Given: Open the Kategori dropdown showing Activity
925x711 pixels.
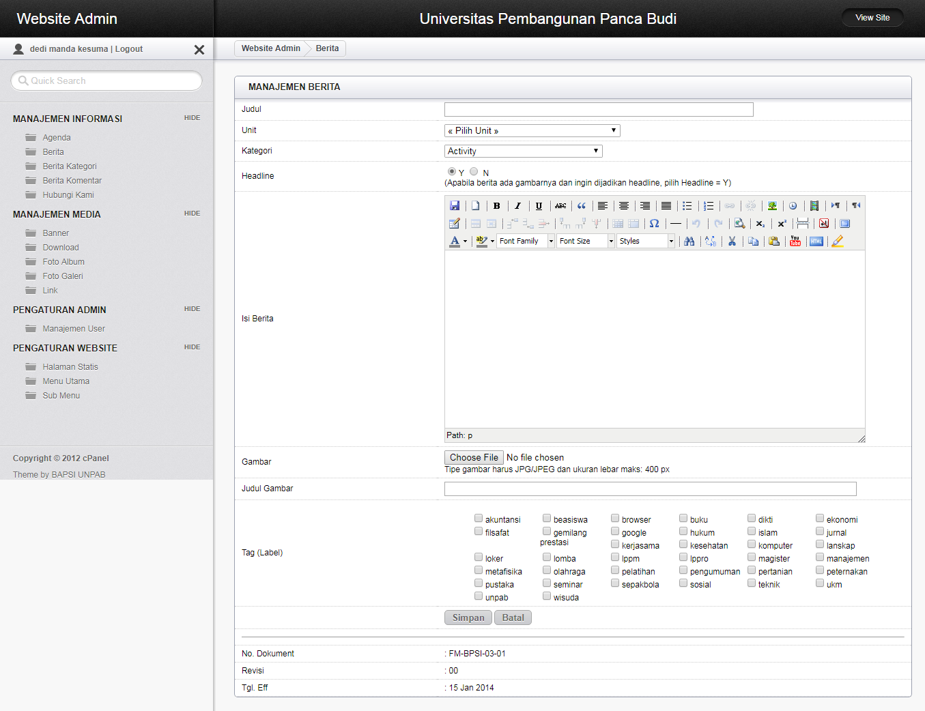Looking at the screenshot, I should (x=523, y=151).
